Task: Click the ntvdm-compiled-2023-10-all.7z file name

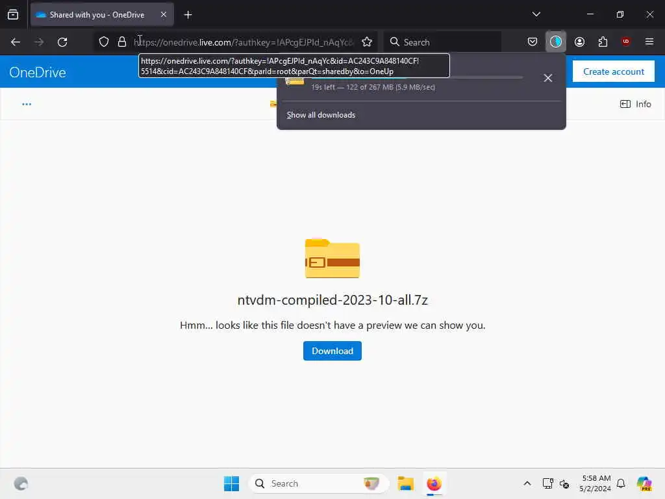Action: pos(332,300)
